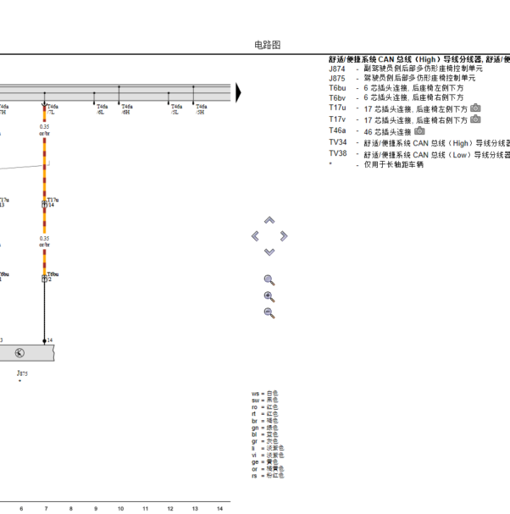Click column number 14 on bottom ruler
510x514 pixels.
pos(219,508)
